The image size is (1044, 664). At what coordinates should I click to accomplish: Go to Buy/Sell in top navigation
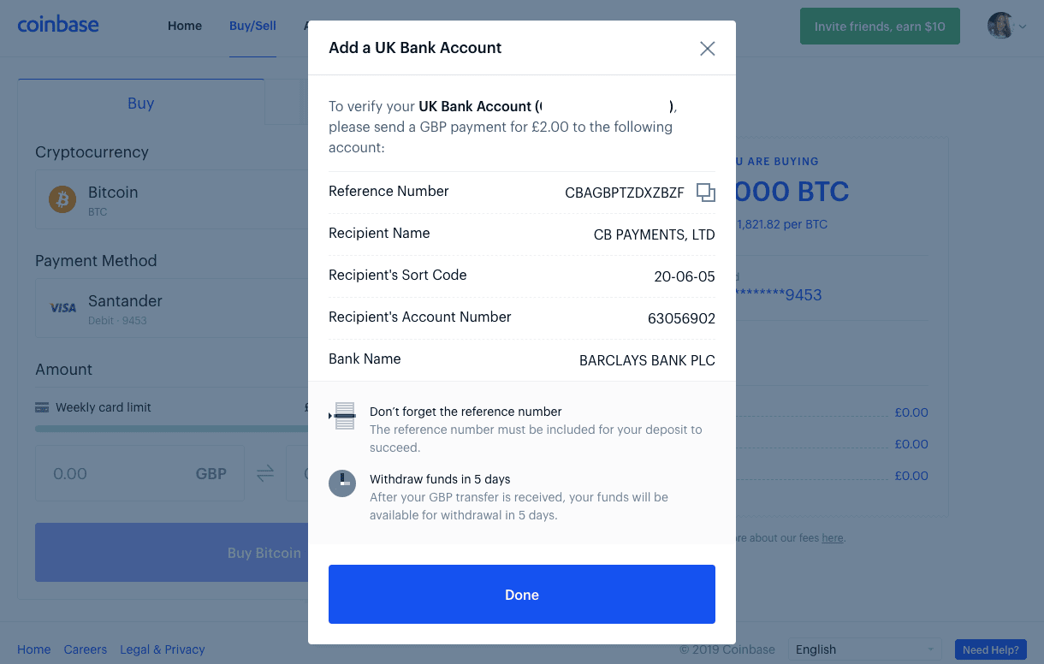pyautogui.click(x=252, y=26)
